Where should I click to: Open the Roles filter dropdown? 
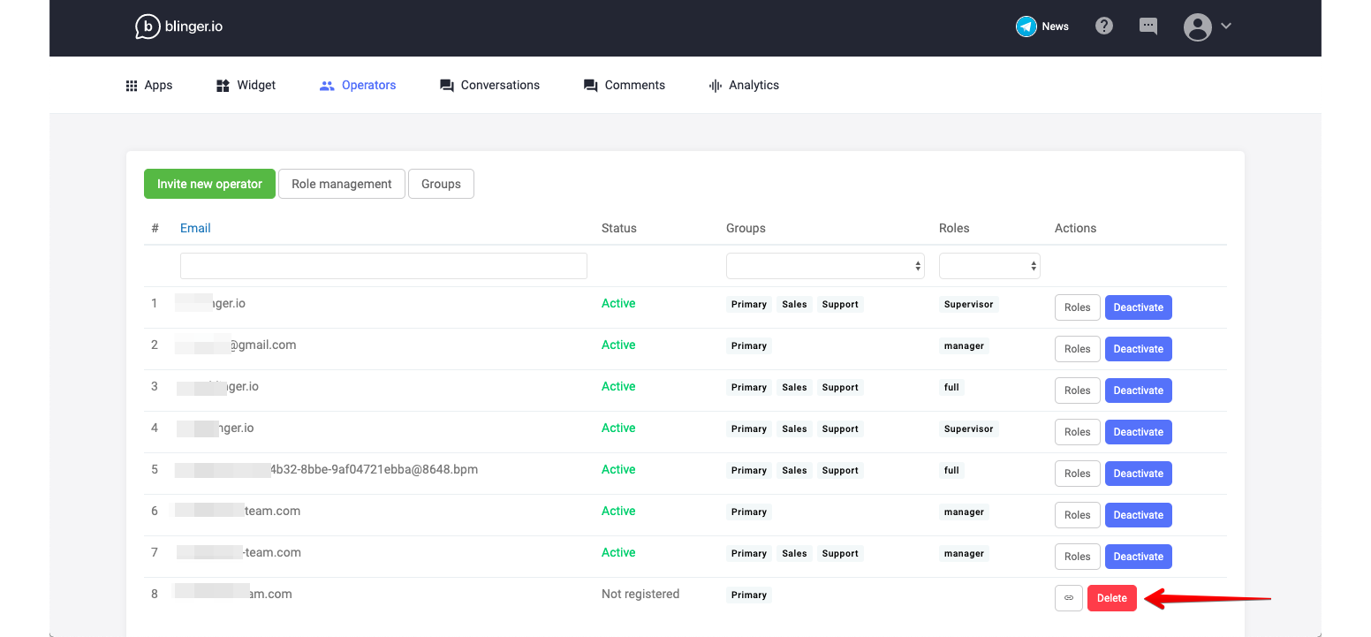[x=989, y=266]
